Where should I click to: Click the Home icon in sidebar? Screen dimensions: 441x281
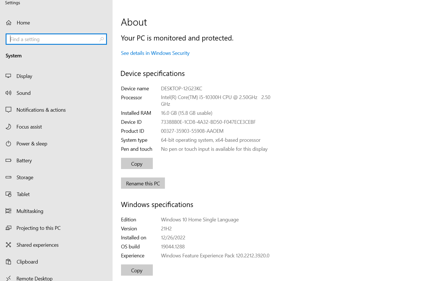(9, 23)
